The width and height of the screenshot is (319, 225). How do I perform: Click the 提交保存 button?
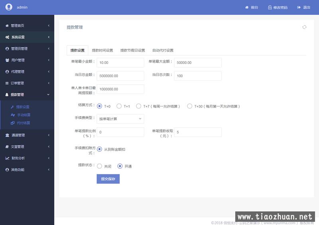click(x=108, y=179)
